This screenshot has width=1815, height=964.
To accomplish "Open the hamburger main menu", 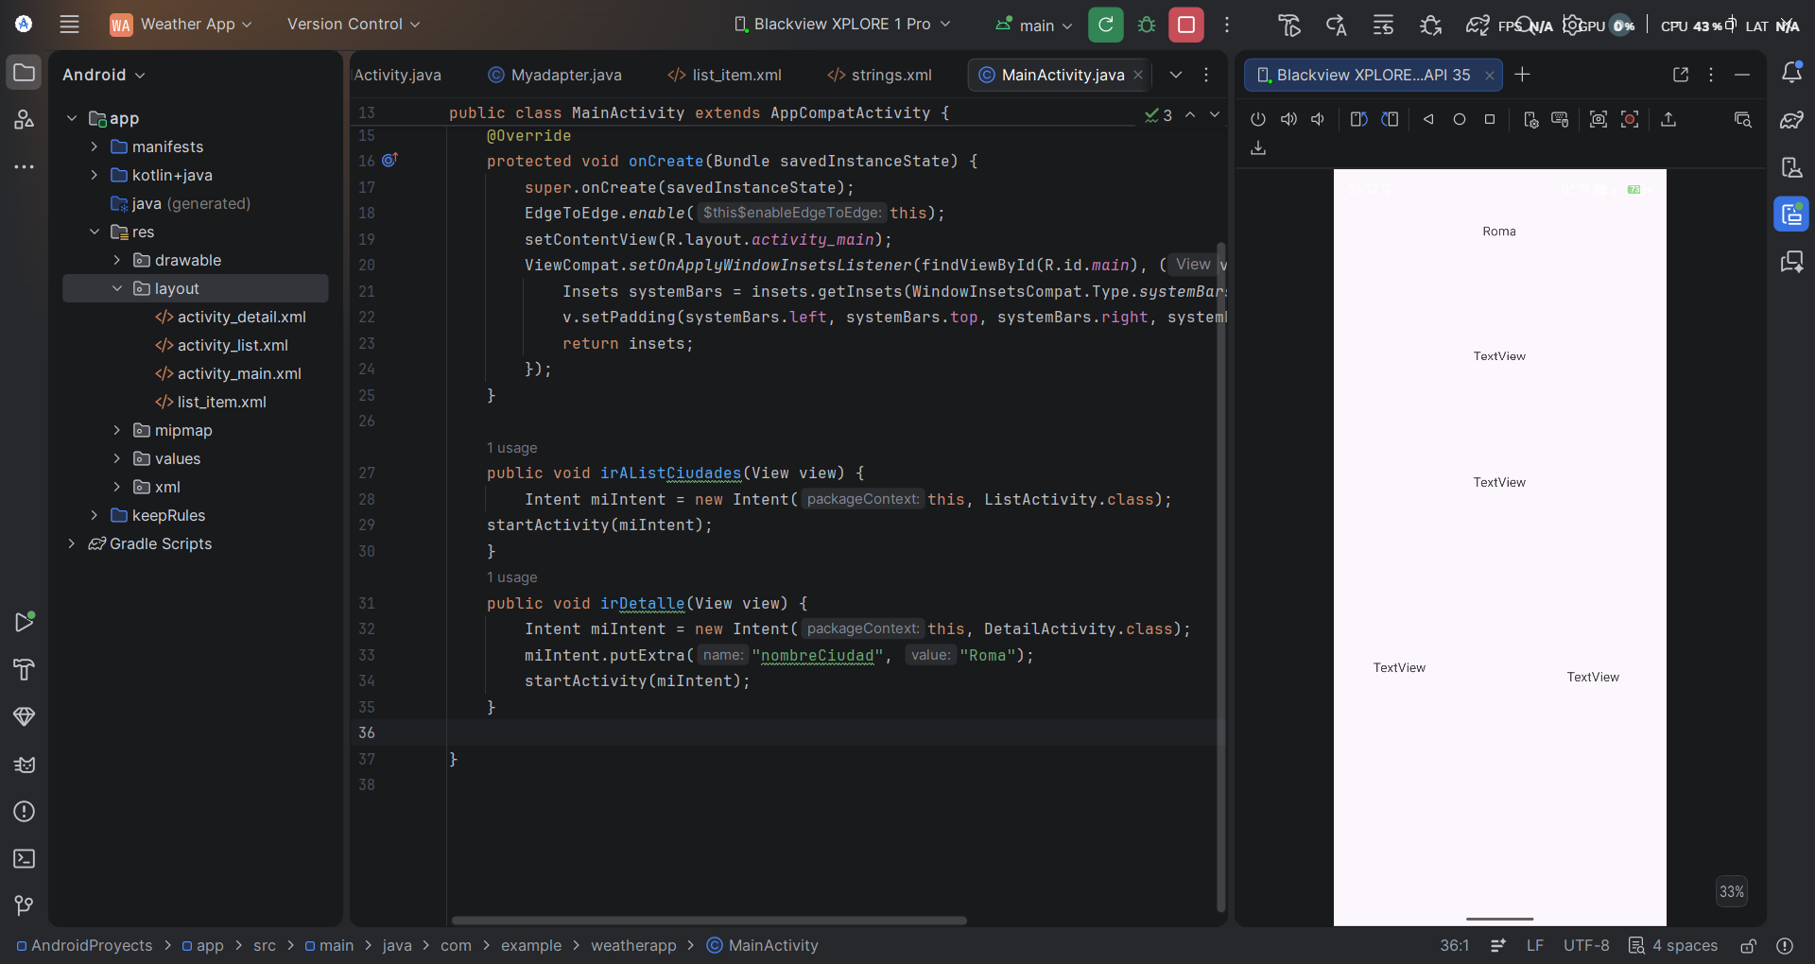I will tap(69, 25).
